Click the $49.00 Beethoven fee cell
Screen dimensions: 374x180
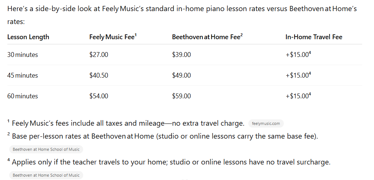(181, 75)
